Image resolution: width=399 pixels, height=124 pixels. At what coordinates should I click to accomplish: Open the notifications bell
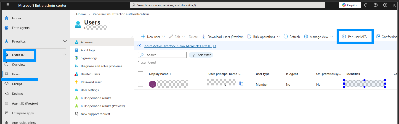pos(366,5)
